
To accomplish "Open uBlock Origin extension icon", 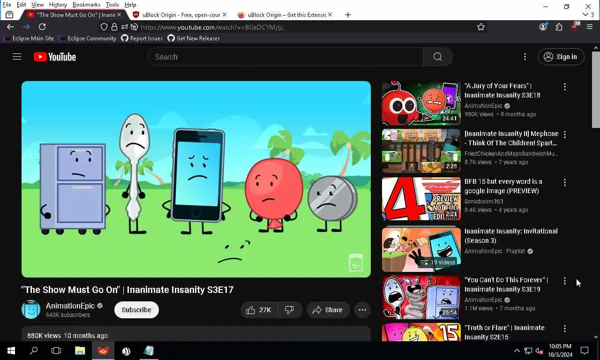I will [575, 27].
